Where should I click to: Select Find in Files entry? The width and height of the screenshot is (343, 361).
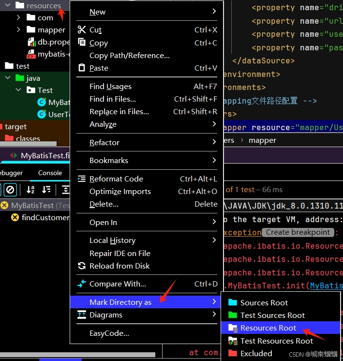click(147, 99)
